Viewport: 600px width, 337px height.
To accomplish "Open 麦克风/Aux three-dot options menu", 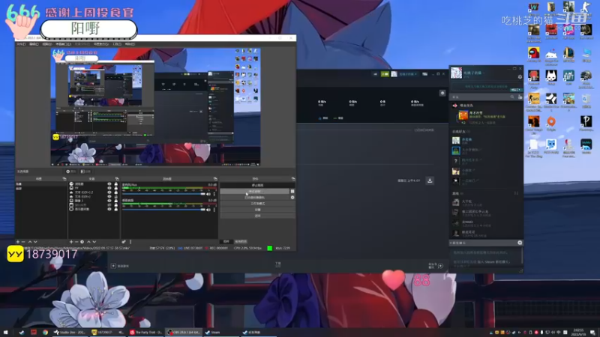I will 214,194.
